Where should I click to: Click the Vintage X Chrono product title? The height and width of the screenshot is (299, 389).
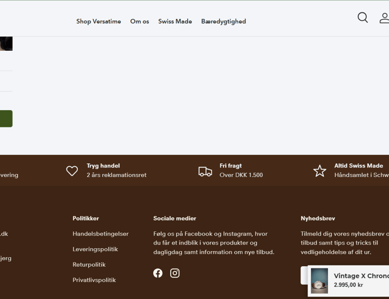click(361, 276)
